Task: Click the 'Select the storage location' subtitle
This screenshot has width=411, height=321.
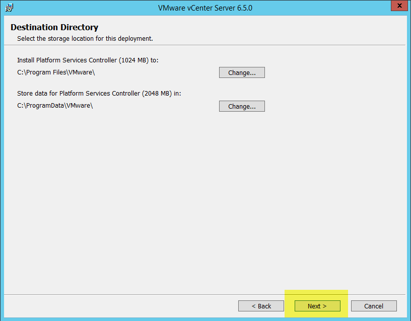Action: pyautogui.click(x=85, y=38)
